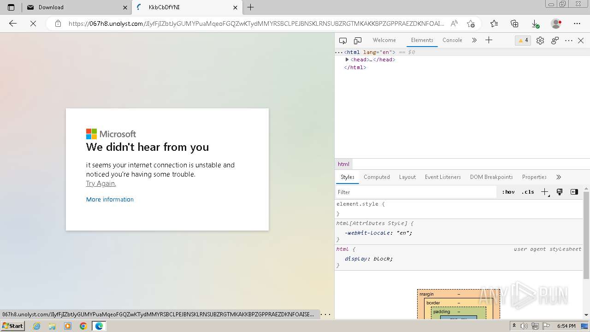The width and height of the screenshot is (590, 332).
Task: Open the Layout tab
Action: [407, 177]
